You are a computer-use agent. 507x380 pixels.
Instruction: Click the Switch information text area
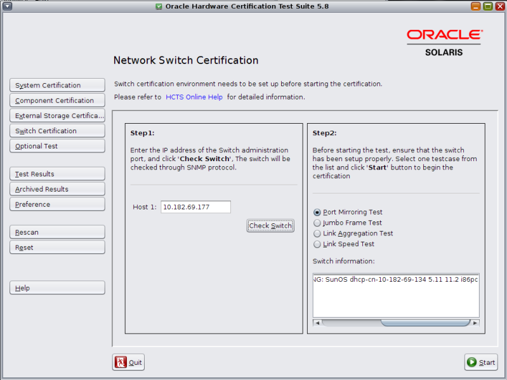click(396, 296)
